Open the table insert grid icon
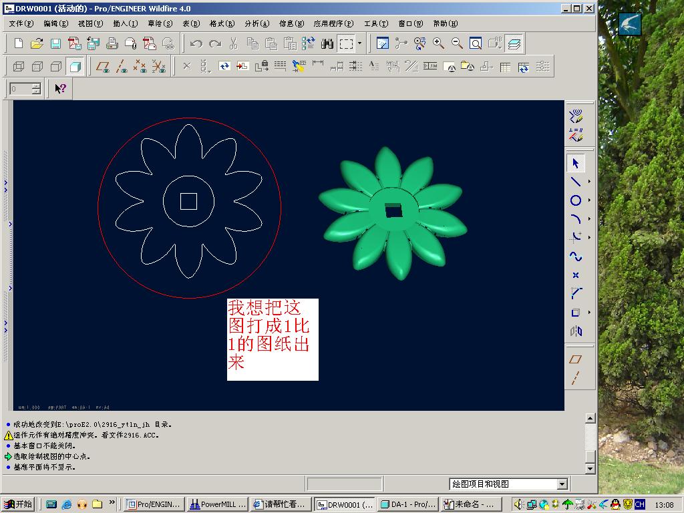The image size is (684, 513). tap(505, 66)
